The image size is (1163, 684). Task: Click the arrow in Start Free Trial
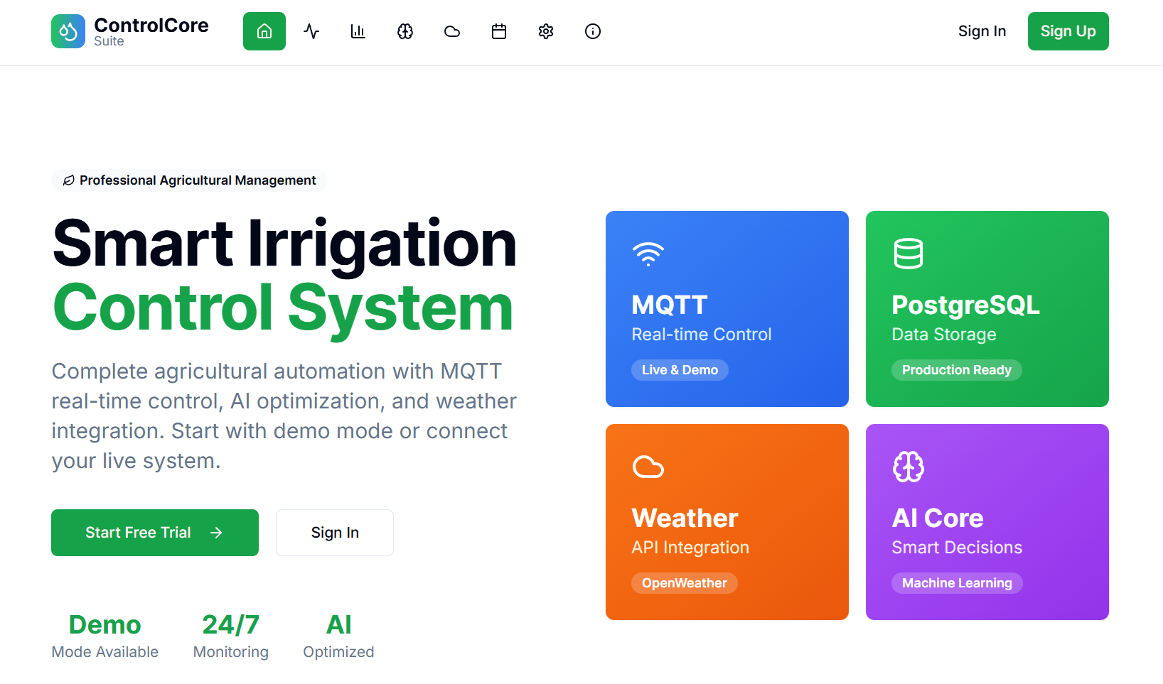pyautogui.click(x=217, y=533)
